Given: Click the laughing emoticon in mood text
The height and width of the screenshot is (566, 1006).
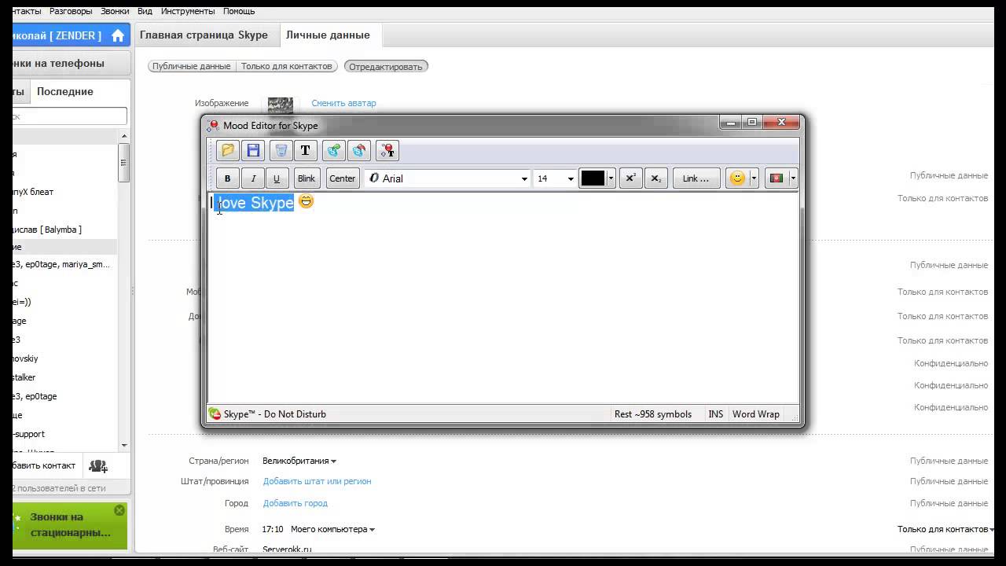Looking at the screenshot, I should pos(306,201).
